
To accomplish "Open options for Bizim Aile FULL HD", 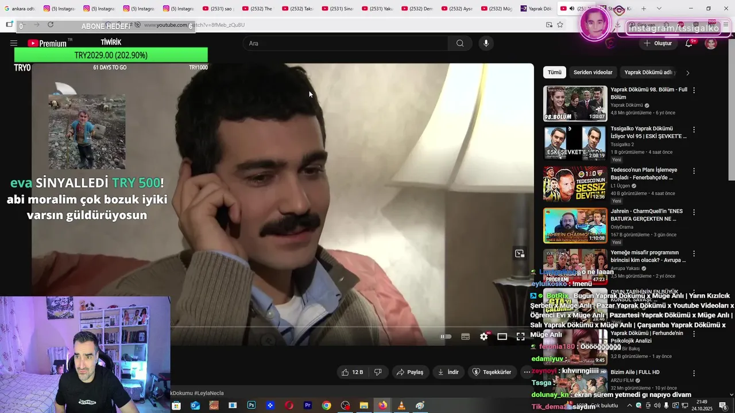I will pyautogui.click(x=694, y=373).
